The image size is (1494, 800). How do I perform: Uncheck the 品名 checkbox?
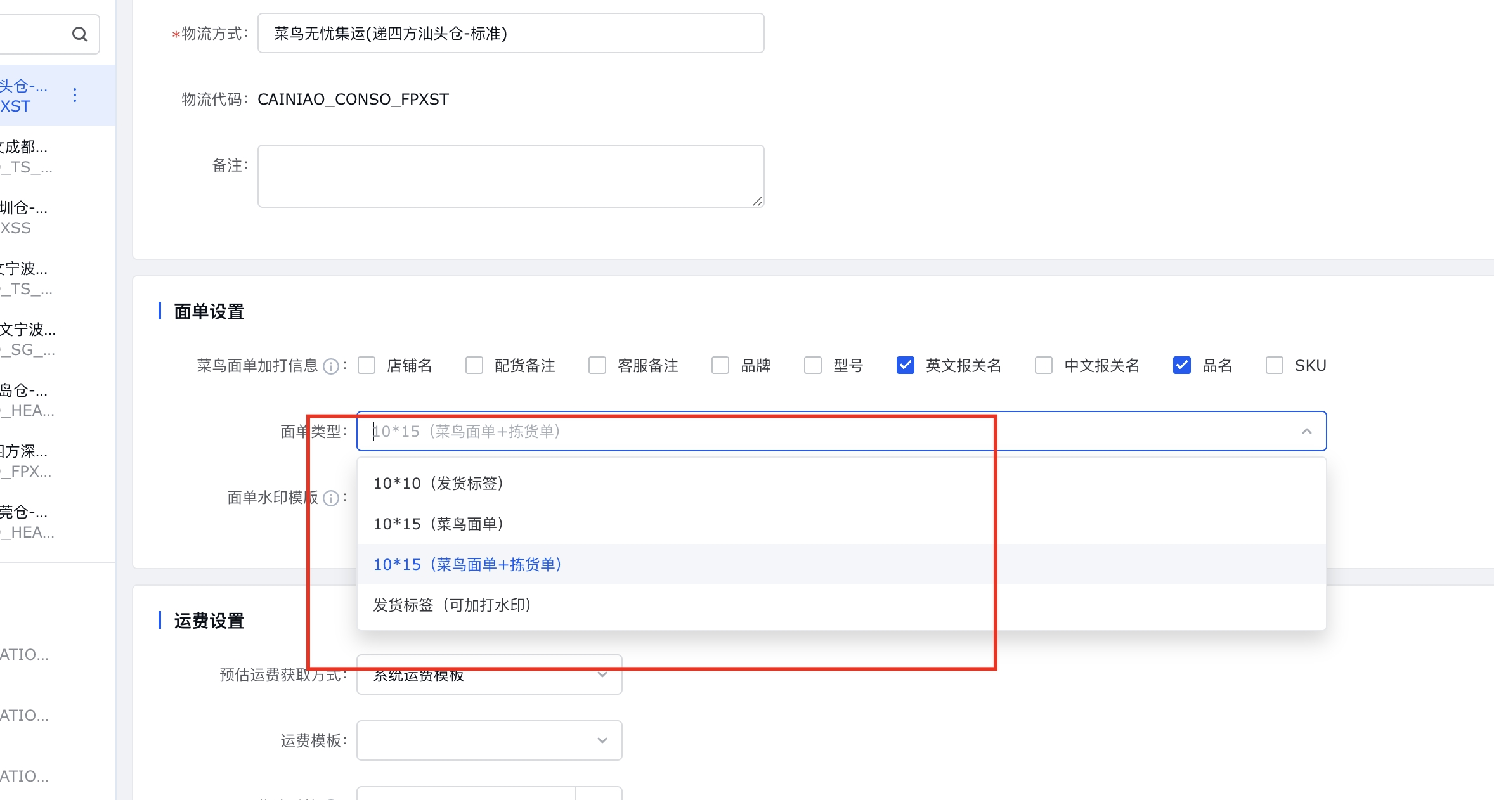[x=1182, y=366]
